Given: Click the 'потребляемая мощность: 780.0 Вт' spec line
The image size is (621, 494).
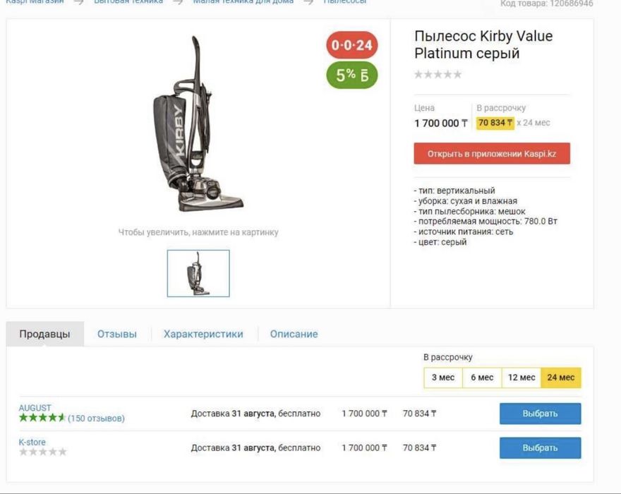Looking at the screenshot, I should [486, 222].
